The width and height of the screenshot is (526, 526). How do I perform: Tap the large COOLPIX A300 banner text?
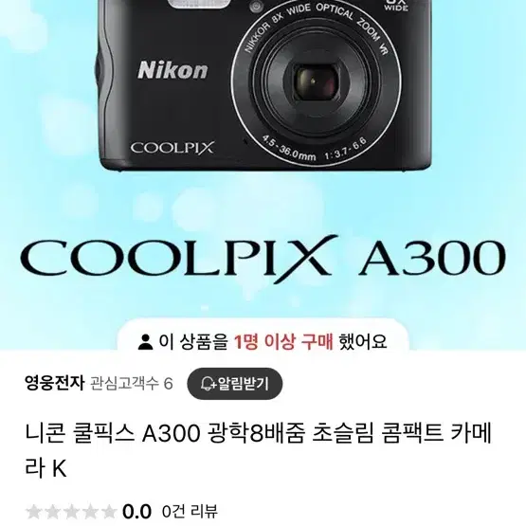263,259
